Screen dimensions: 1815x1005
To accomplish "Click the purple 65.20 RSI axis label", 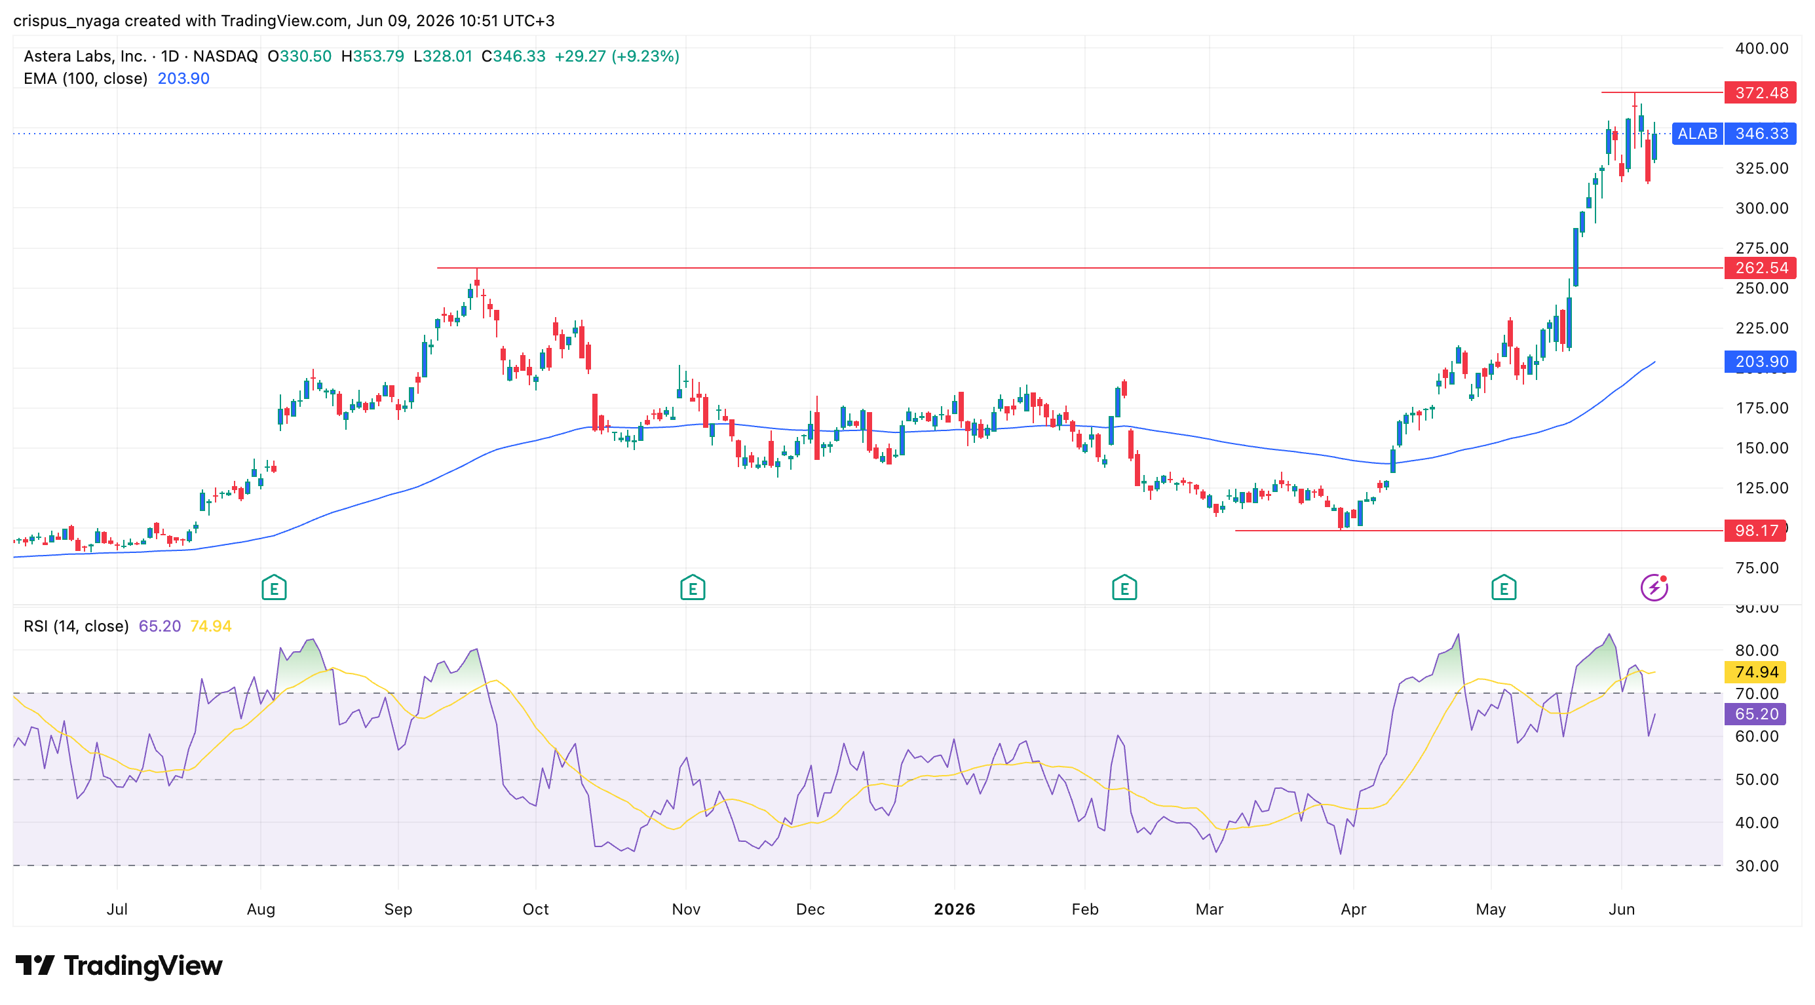I will [1755, 714].
